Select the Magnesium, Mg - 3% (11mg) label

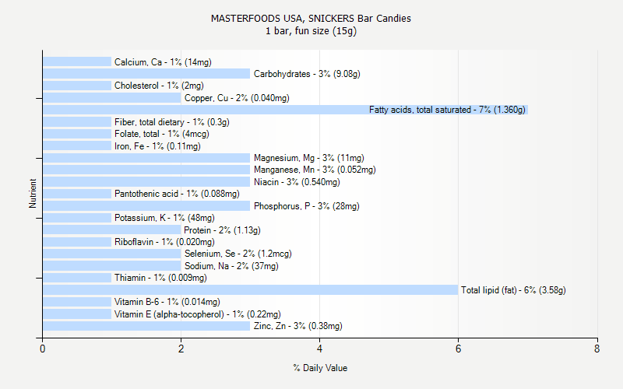tap(308, 158)
